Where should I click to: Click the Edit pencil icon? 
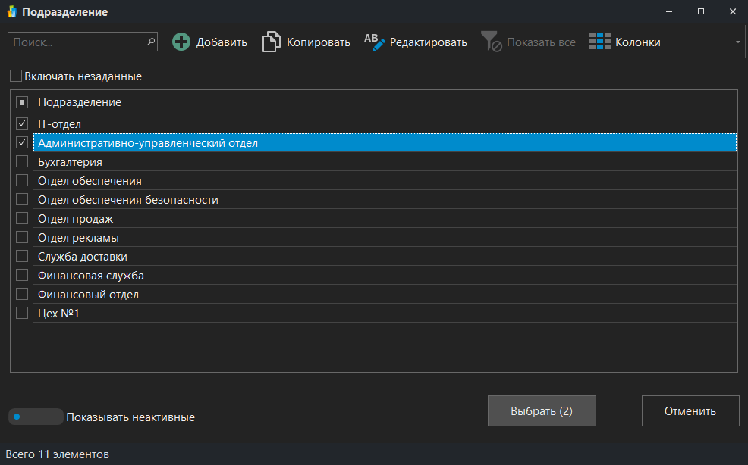[x=375, y=42]
